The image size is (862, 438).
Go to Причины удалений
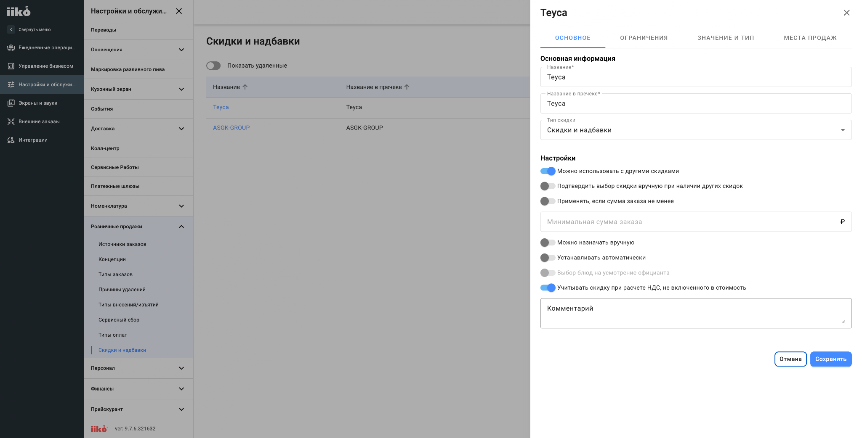[122, 290]
